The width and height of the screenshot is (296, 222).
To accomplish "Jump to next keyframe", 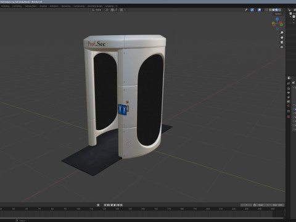I will [x=118, y=205].
